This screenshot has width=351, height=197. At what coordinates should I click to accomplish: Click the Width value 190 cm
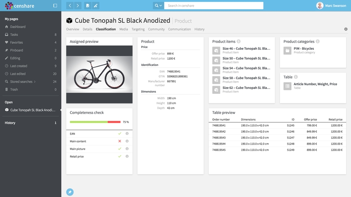[x=171, y=98]
